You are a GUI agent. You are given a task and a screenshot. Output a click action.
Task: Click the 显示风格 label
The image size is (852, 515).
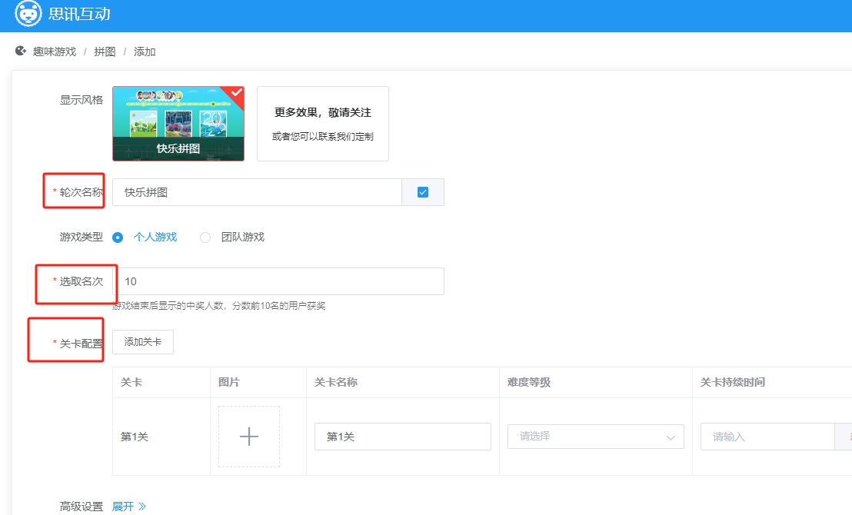point(82,100)
